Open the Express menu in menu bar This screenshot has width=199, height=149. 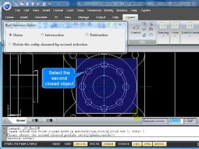[x=146, y=10]
